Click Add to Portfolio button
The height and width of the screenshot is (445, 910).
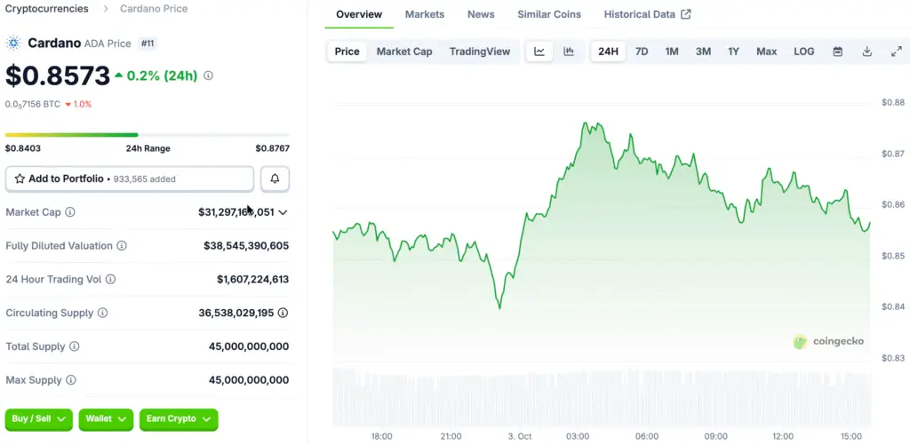coord(130,179)
